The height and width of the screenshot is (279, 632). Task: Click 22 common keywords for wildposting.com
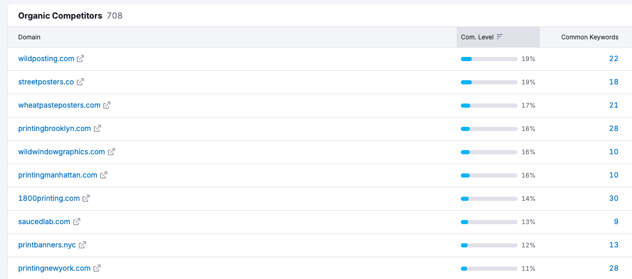pos(614,59)
